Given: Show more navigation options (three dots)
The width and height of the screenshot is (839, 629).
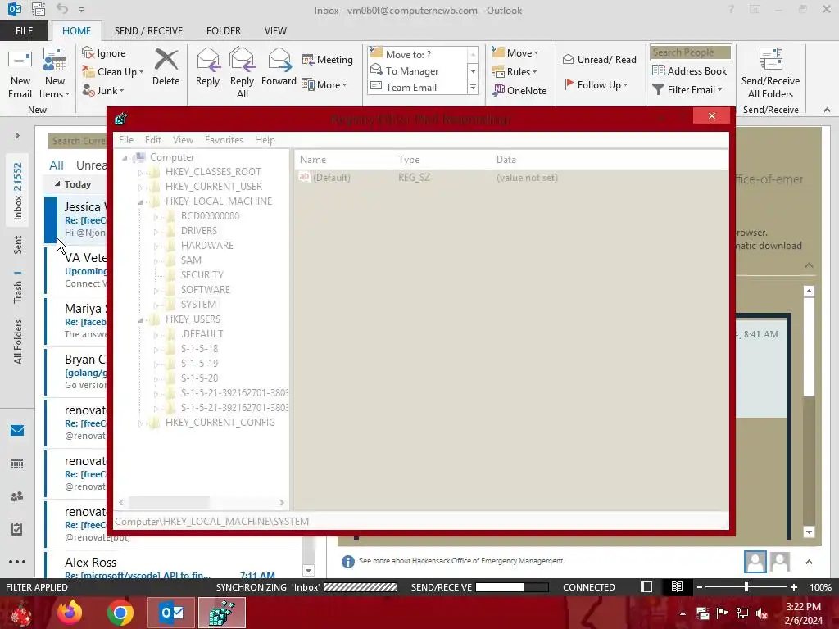Looking at the screenshot, I should coord(17,562).
